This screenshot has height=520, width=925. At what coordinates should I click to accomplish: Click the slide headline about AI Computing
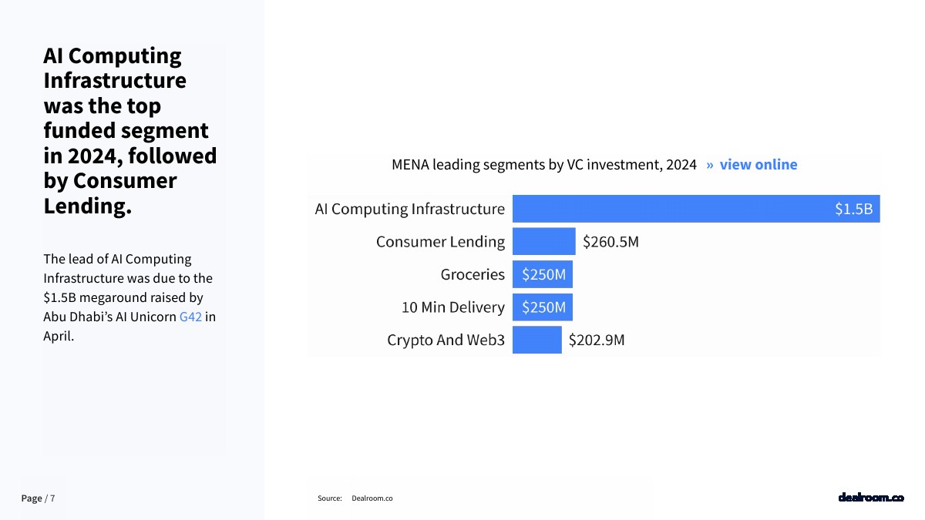pos(129,130)
